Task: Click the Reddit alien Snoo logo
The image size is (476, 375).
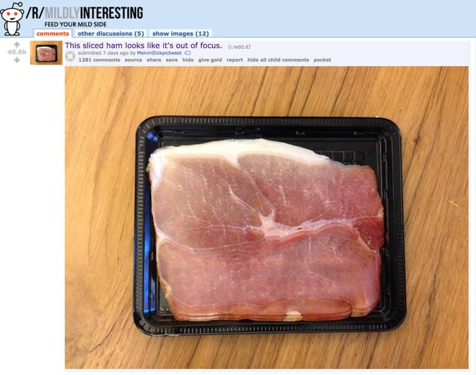Action: [x=12, y=19]
